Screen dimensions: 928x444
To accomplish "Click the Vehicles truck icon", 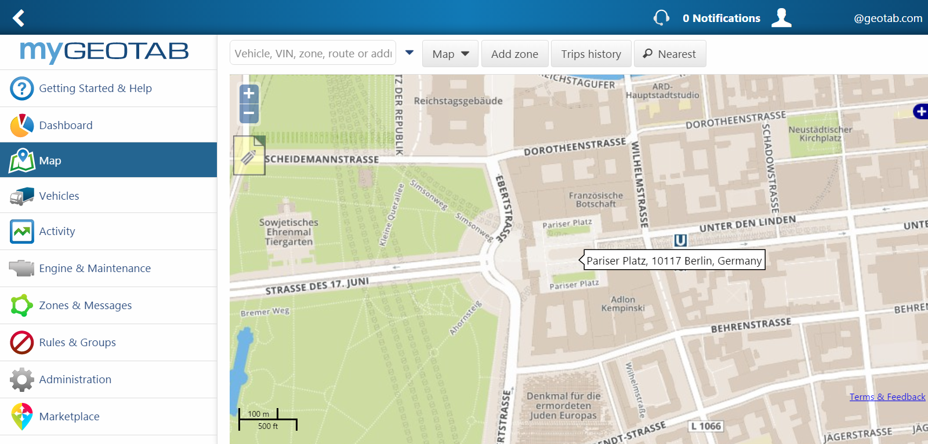I will [x=21, y=196].
